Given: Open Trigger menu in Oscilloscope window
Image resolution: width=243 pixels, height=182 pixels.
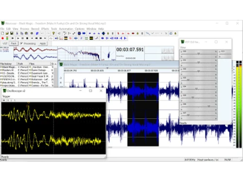Looking at the screenshot, I should coord(6,96).
